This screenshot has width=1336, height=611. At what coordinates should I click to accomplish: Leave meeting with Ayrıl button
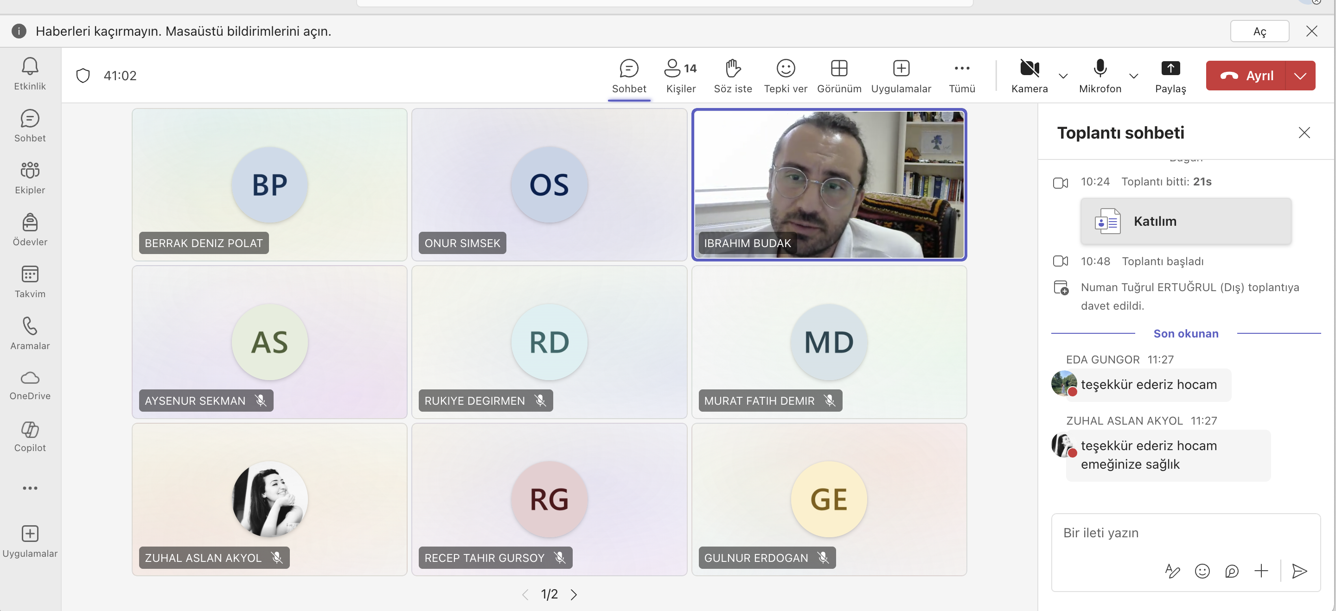pyautogui.click(x=1246, y=75)
